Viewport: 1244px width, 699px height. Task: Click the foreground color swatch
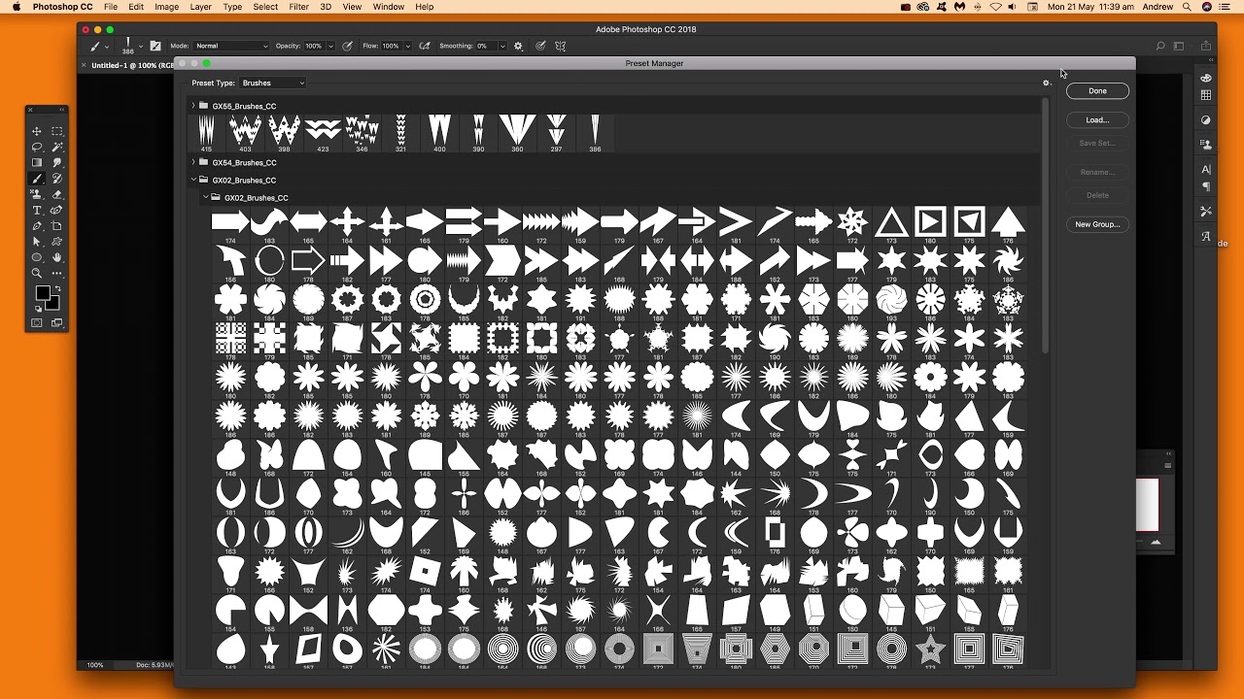point(43,293)
